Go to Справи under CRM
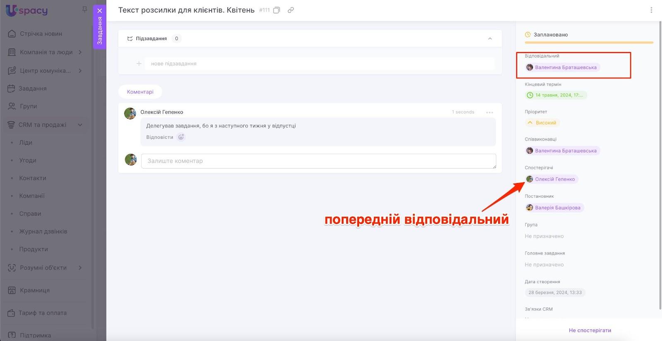This screenshot has height=341, width=662. [x=30, y=214]
